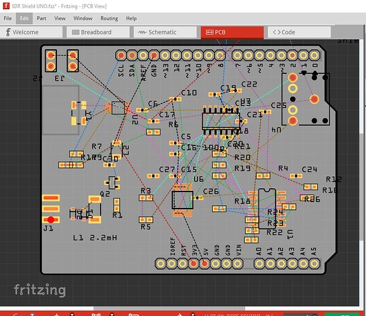Open the File menu
This screenshot has width=366, height=316.
tap(8, 18)
